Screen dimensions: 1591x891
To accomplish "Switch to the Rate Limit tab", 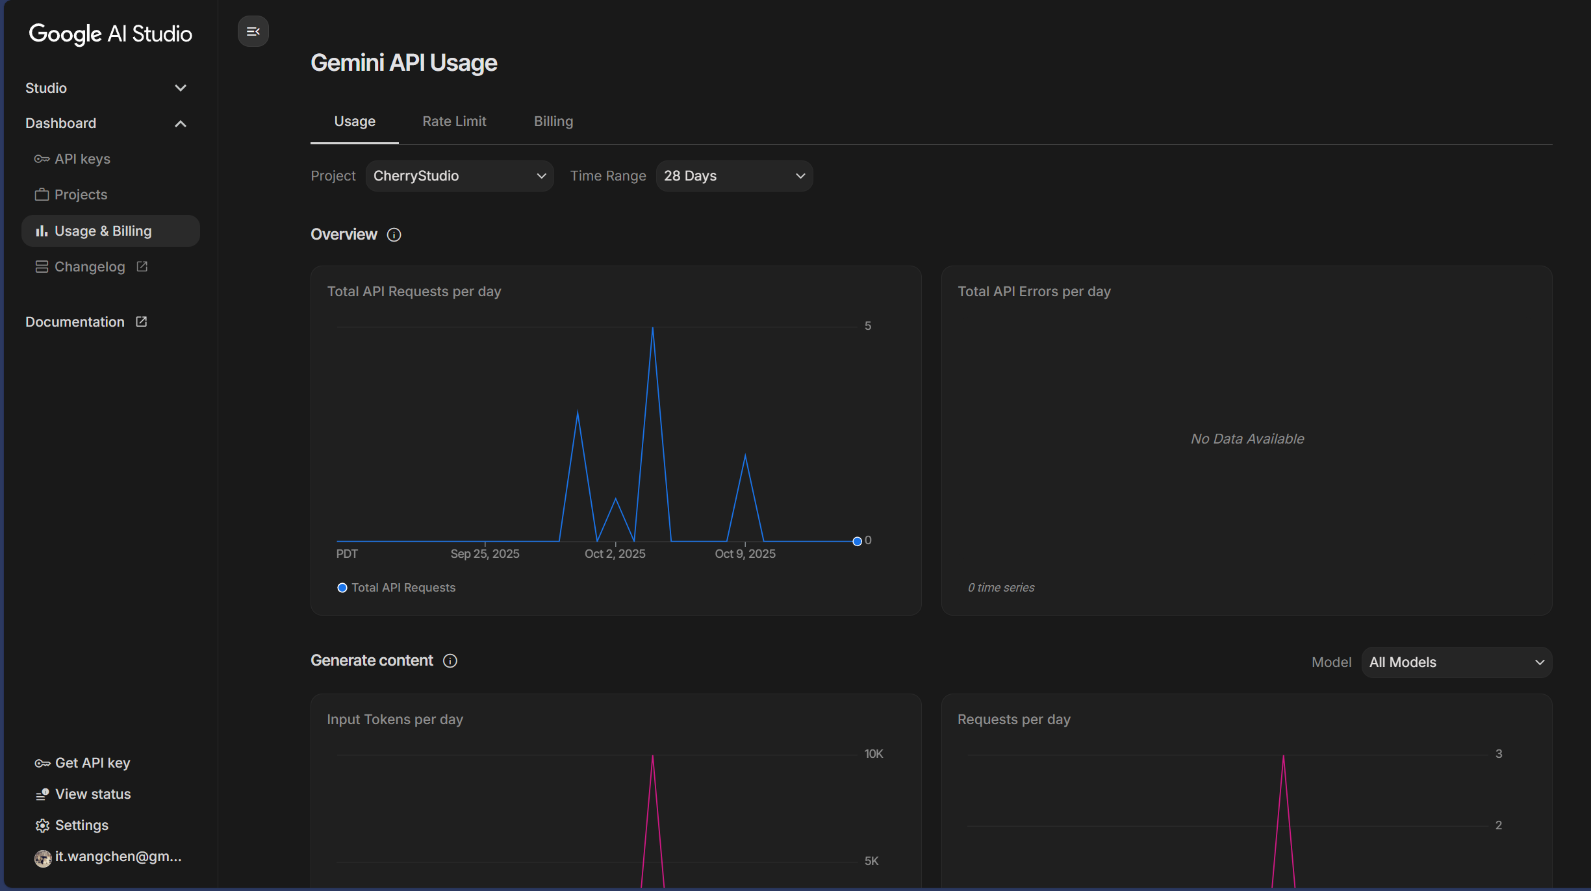I will pos(454,121).
